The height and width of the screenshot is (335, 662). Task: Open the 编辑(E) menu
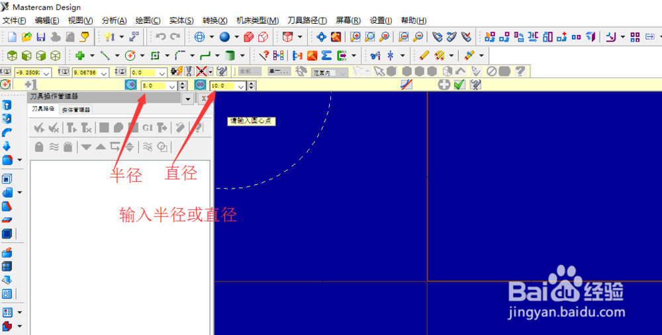pyautogui.click(x=47, y=20)
